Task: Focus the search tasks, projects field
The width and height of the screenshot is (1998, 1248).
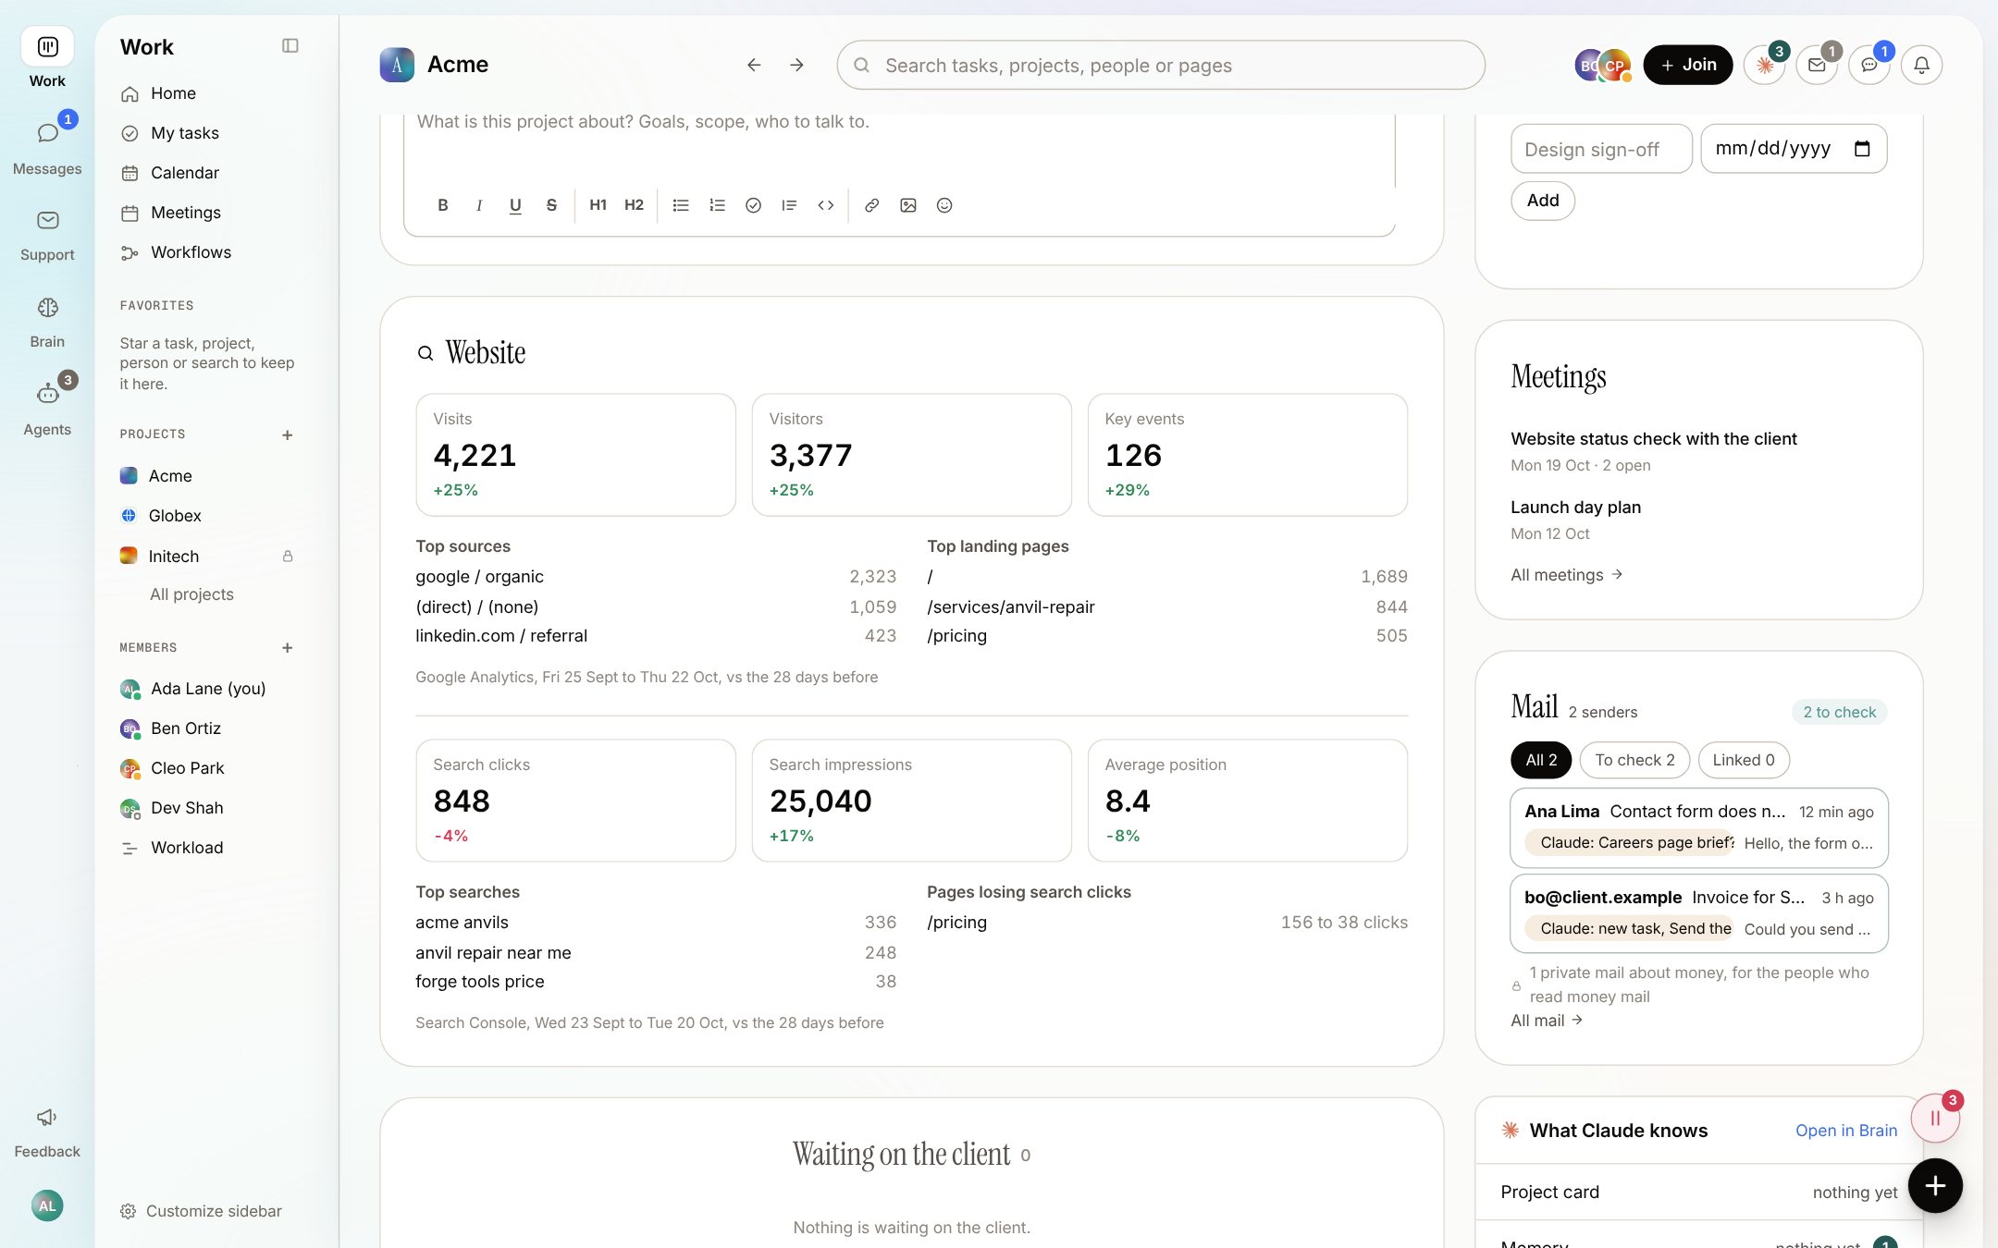Action: tap(1161, 65)
